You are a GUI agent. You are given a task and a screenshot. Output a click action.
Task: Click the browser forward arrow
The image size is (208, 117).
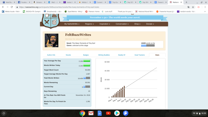(x=7, y=7)
